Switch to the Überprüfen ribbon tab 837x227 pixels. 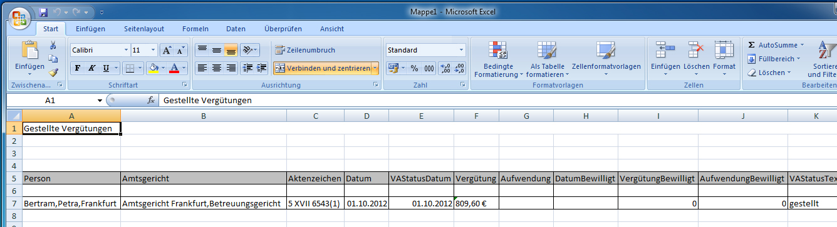point(283,29)
